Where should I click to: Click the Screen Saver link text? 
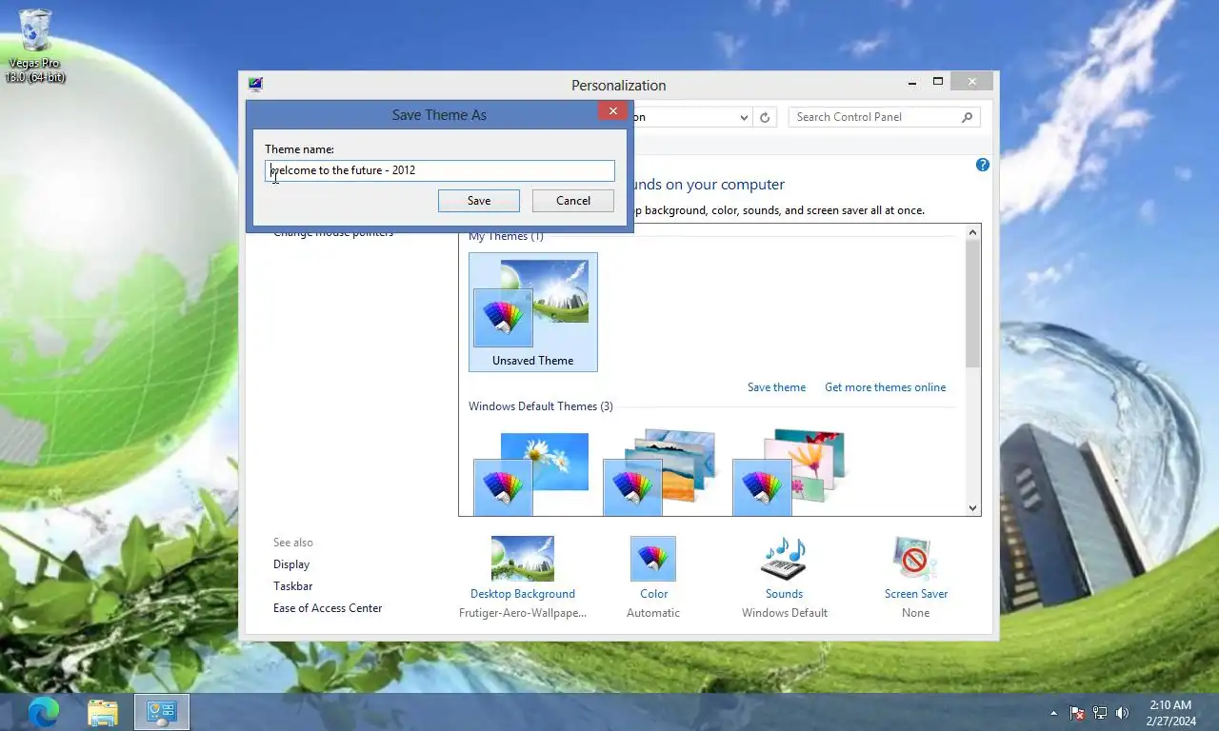point(916,594)
